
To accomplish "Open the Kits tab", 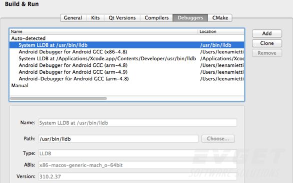I will [x=95, y=18].
